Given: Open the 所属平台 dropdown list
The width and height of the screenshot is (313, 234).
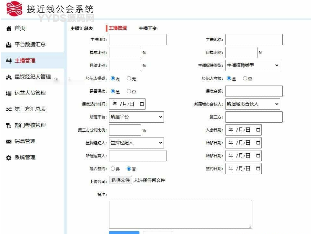Looking at the screenshot, I should [x=136, y=117].
